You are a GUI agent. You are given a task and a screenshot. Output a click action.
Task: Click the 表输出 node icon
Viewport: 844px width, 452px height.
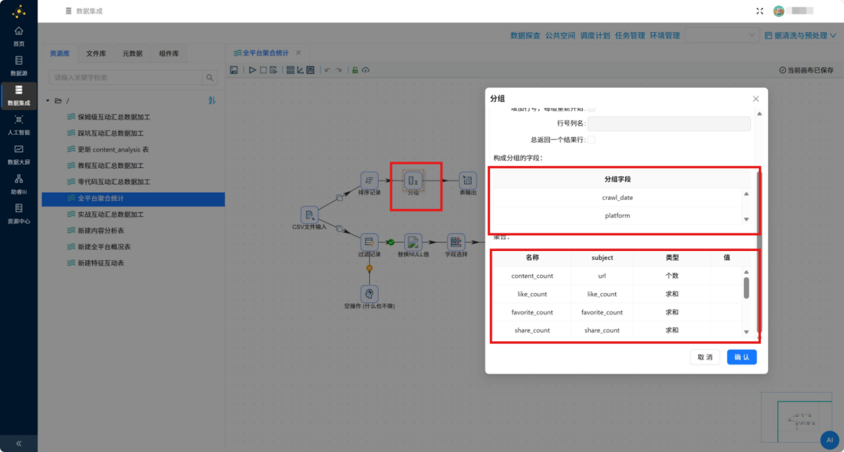click(467, 180)
